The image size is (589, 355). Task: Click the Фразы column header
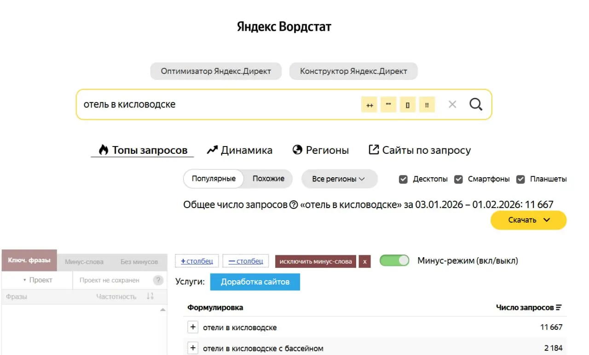click(x=17, y=297)
